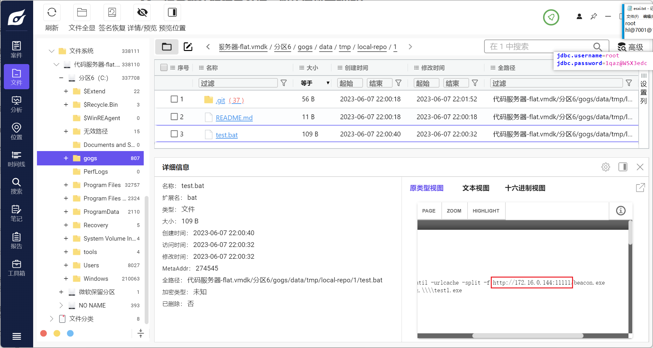The width and height of the screenshot is (653, 348).
Task: Open the 分析 sidebar section
Action: 17,104
